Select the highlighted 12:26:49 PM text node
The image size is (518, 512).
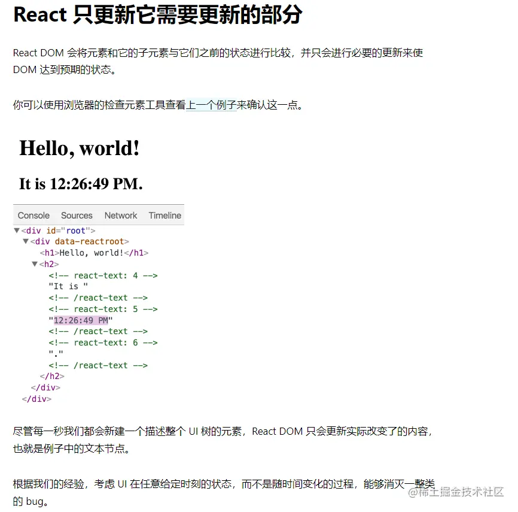[x=81, y=320]
